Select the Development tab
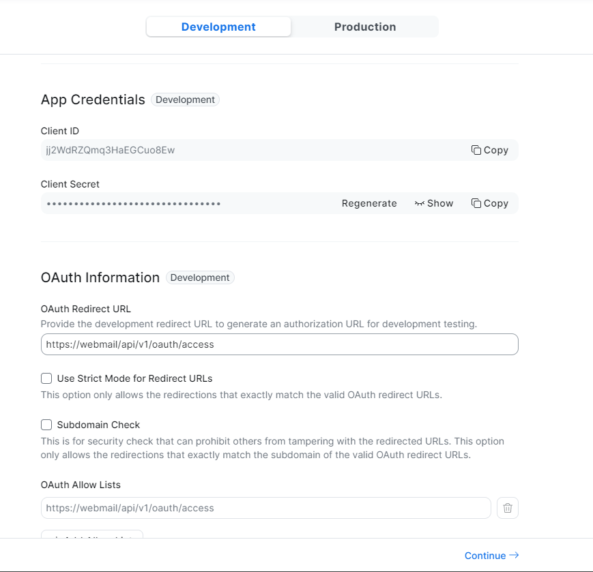The image size is (593, 572). 218,27
